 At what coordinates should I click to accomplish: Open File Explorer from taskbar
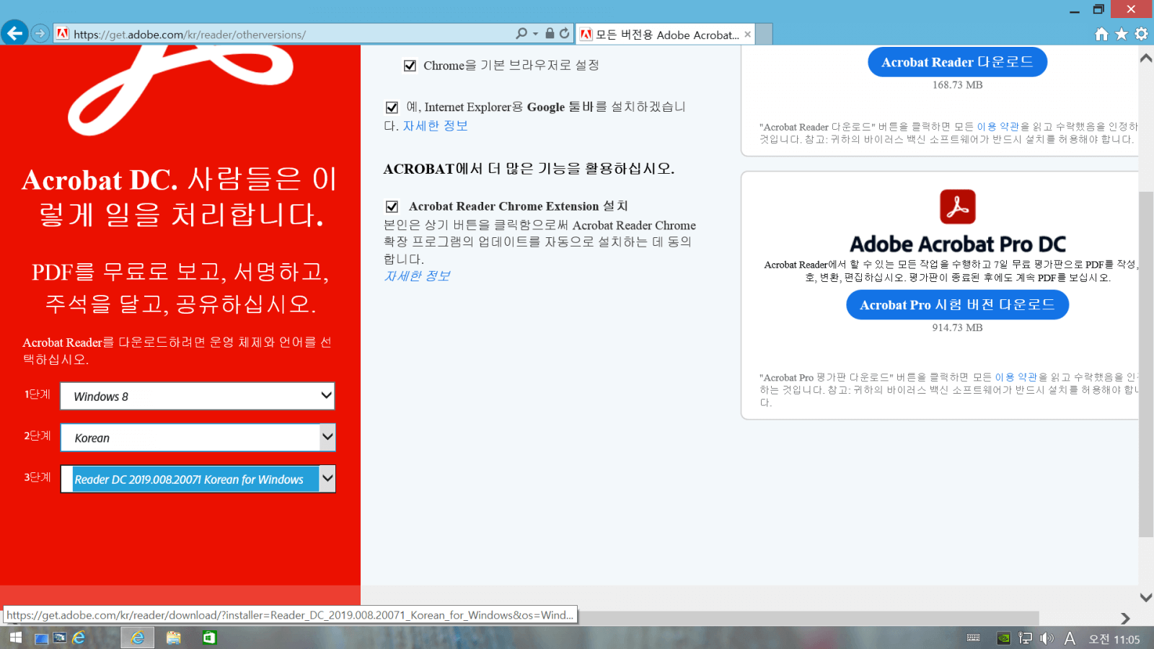[x=173, y=637]
